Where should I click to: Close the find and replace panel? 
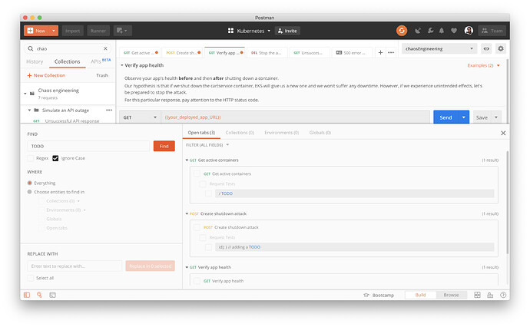click(503, 133)
